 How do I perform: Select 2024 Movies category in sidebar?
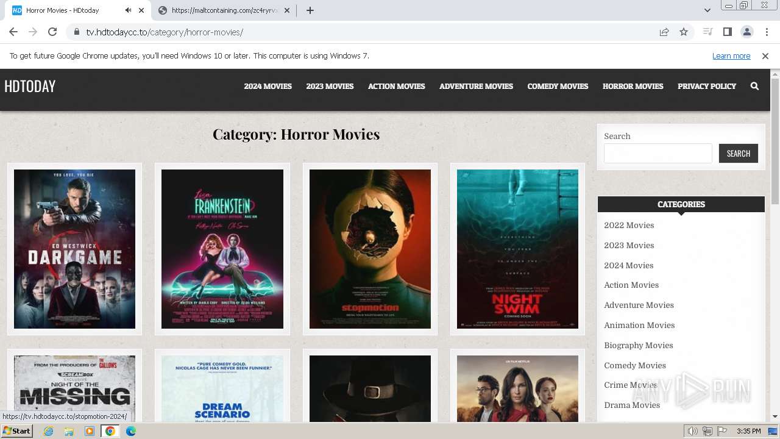point(628,266)
